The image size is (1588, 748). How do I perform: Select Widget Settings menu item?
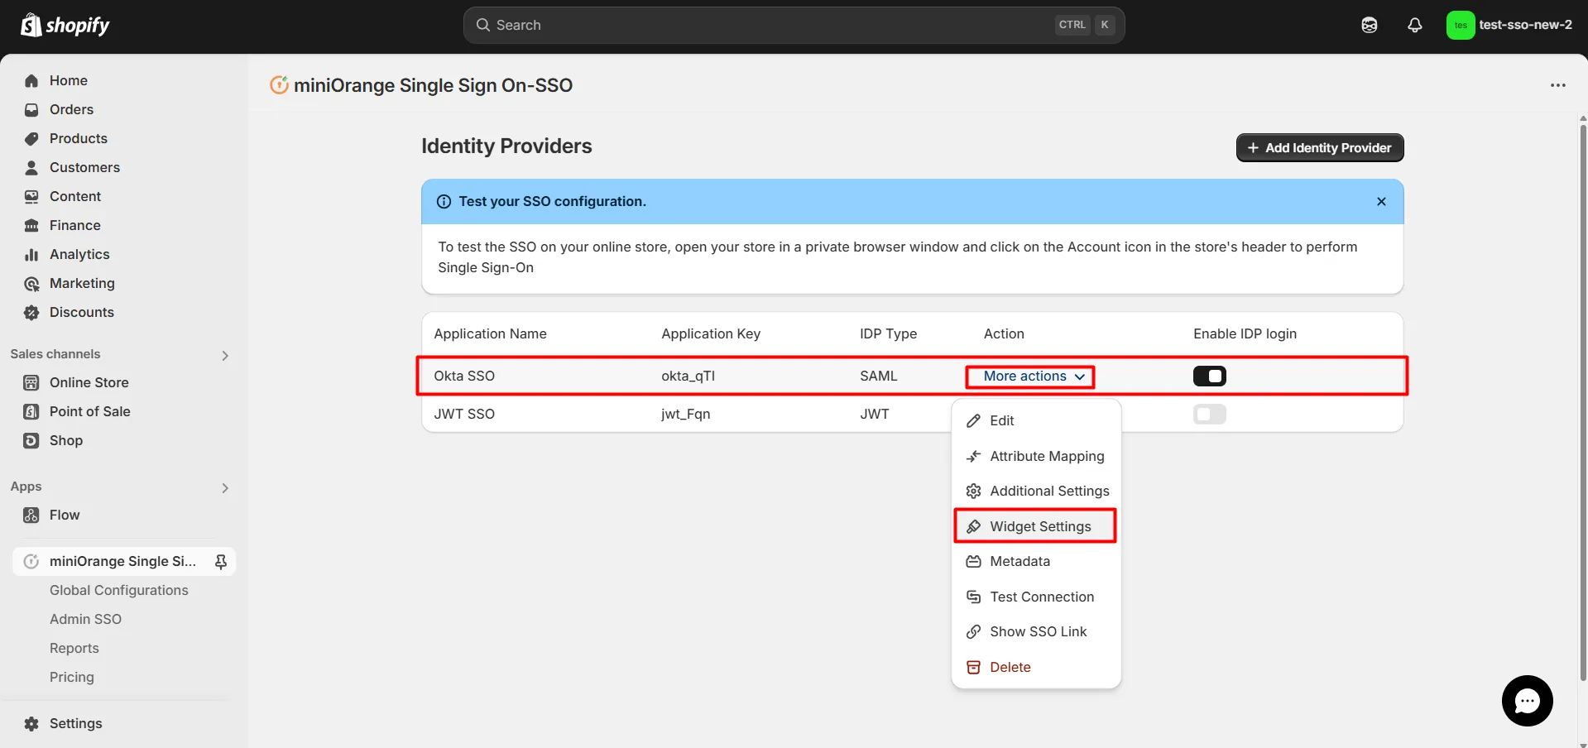coord(1036,526)
